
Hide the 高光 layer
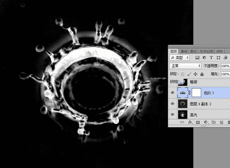pos(172,115)
